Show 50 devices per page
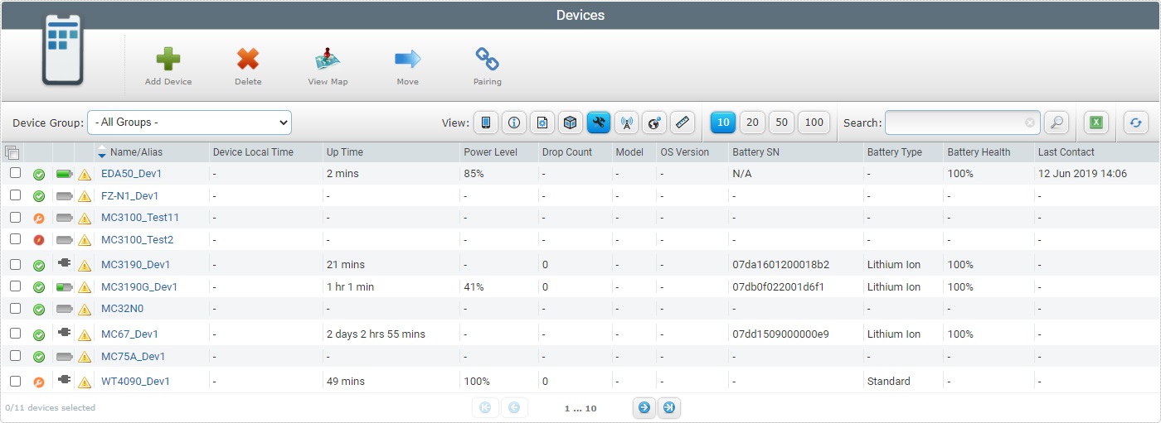This screenshot has width=1161, height=423. pos(781,123)
